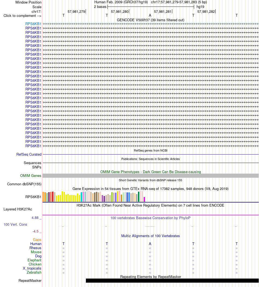Click the red PhyloP mark under base A

pyautogui.click(x=150, y=226)
